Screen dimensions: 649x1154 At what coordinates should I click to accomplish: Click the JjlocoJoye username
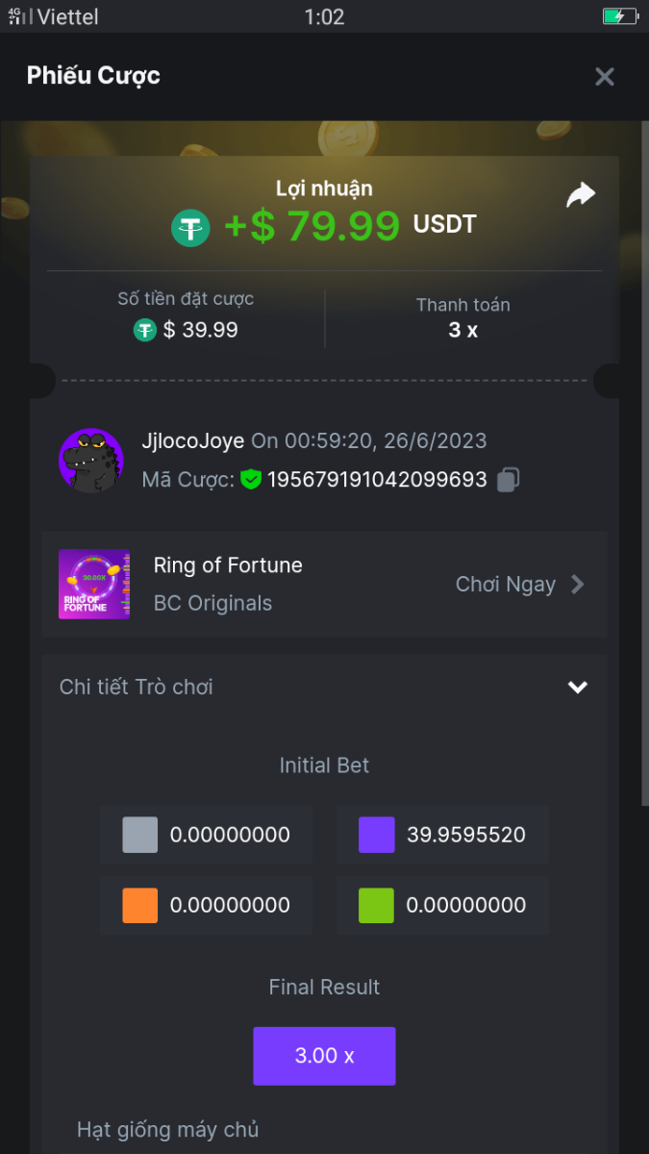[x=192, y=441]
